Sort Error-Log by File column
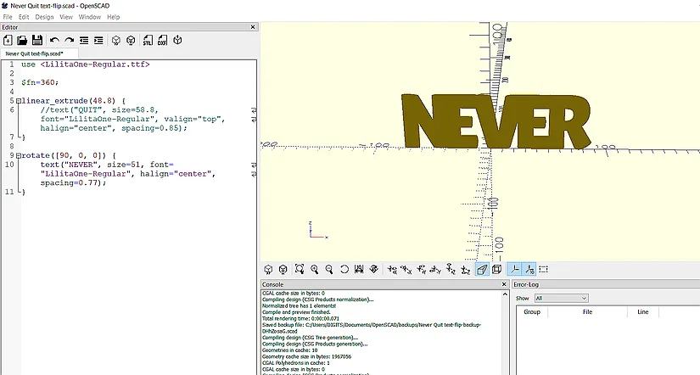 (x=587, y=312)
